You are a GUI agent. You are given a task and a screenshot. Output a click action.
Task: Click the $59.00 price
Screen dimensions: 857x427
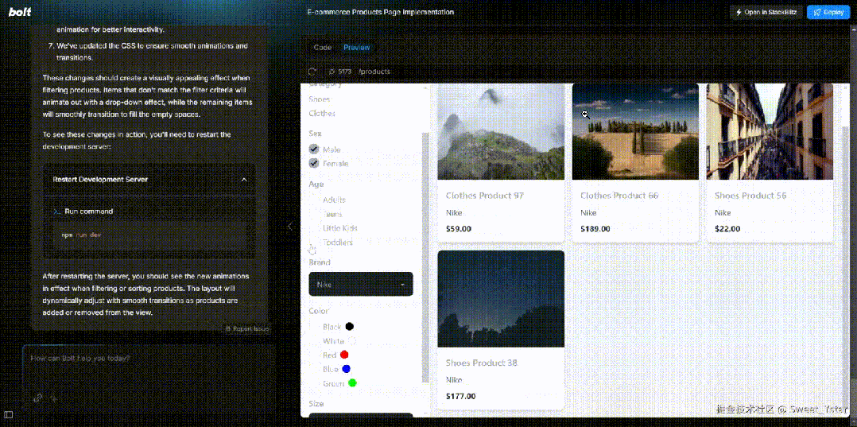coord(459,229)
